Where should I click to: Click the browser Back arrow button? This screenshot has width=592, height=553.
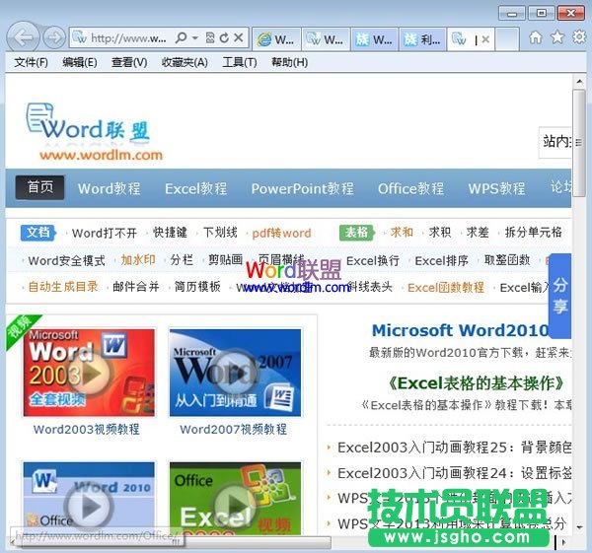tap(24, 37)
